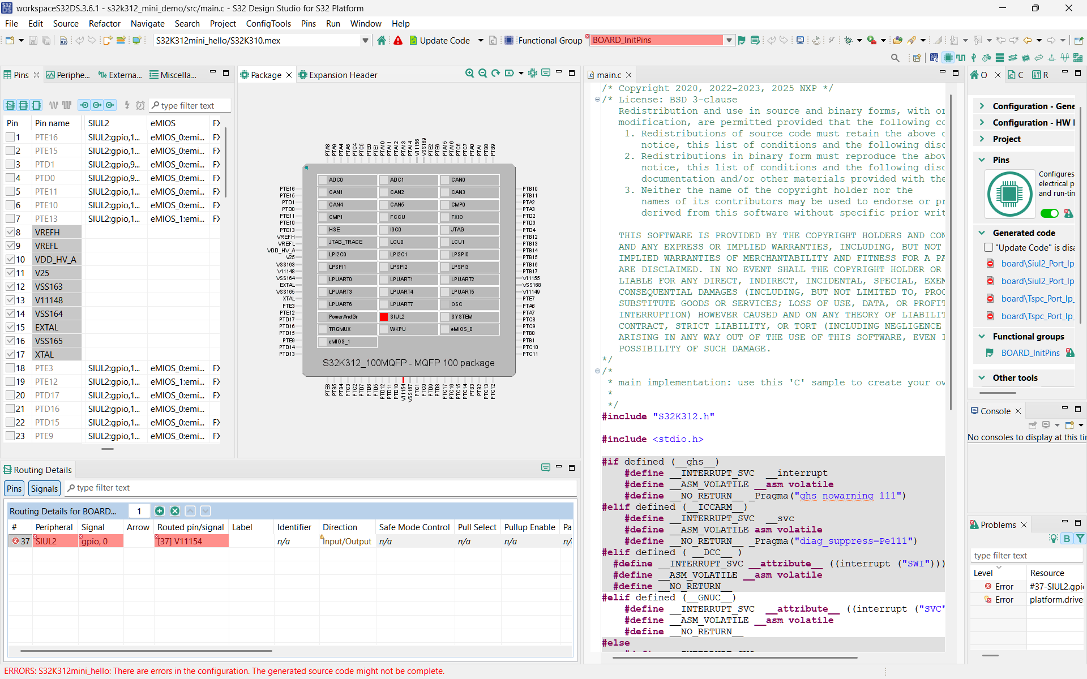Rotate the package view
This screenshot has width=1087, height=679.
click(495, 73)
